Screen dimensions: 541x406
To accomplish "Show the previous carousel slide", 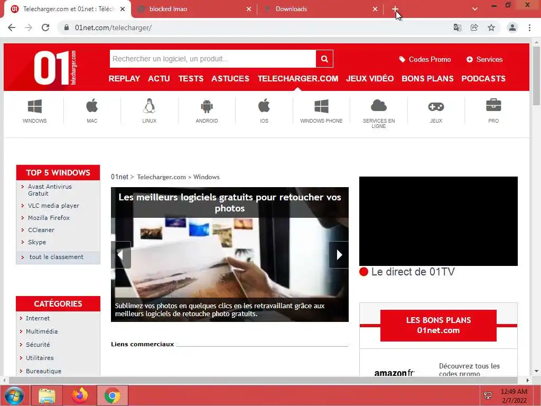I will pos(121,255).
